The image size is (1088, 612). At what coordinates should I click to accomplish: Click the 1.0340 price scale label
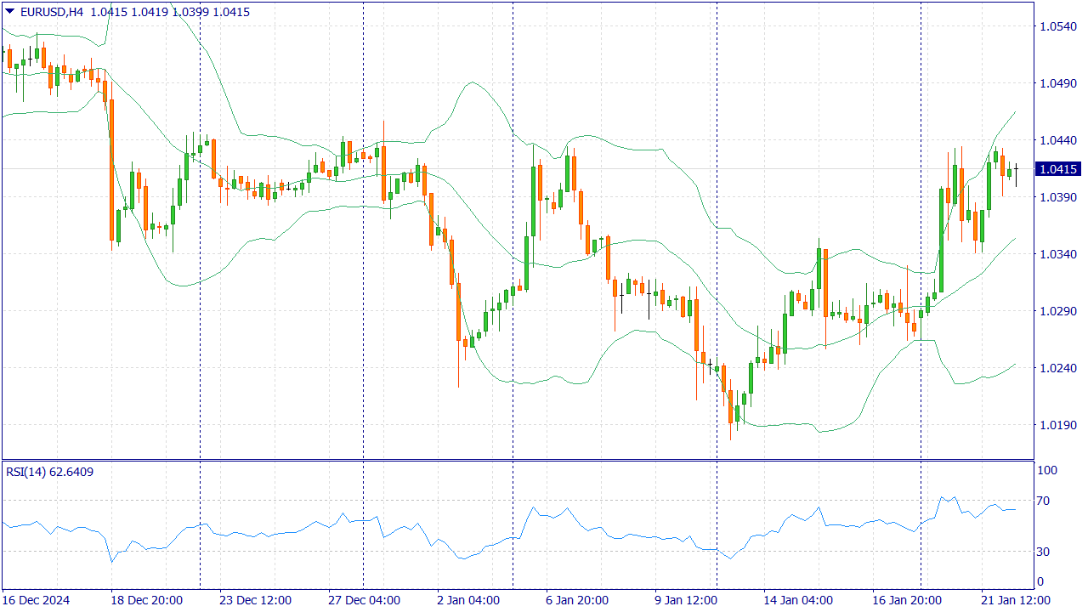(x=1058, y=254)
